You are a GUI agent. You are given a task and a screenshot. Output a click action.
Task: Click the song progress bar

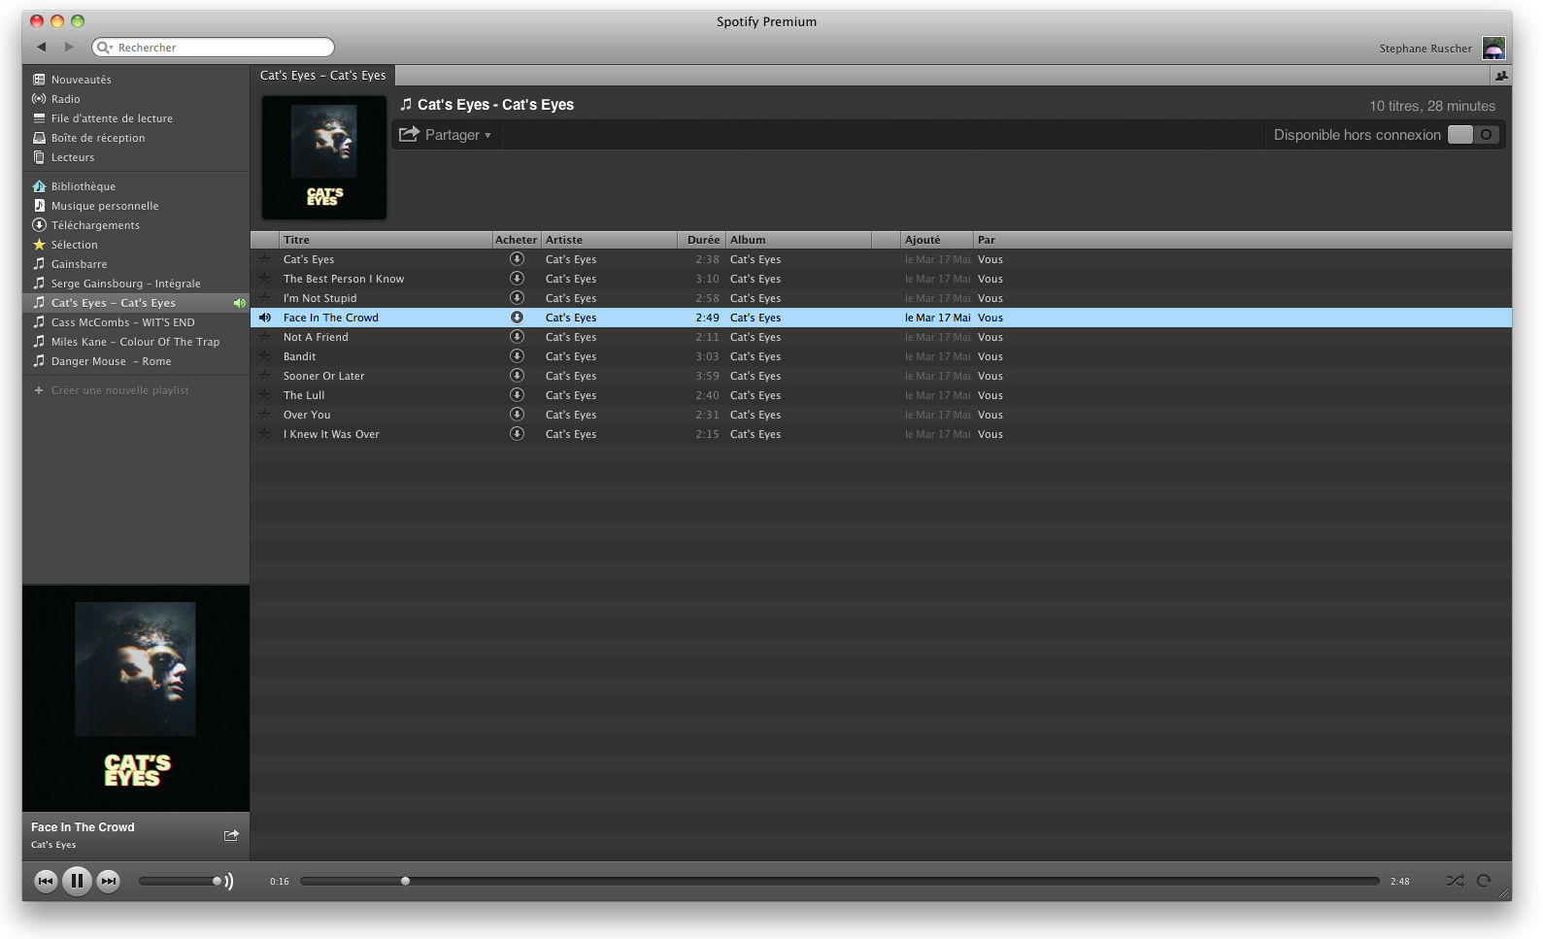(839, 881)
